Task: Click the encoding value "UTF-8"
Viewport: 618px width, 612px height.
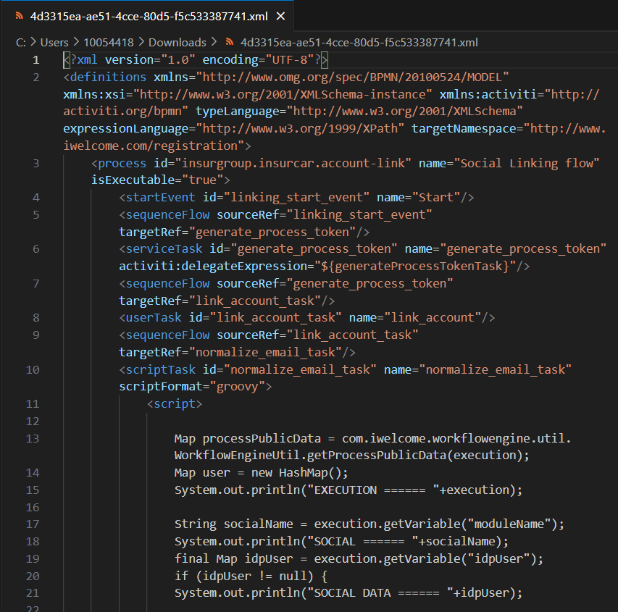Action: coord(290,60)
